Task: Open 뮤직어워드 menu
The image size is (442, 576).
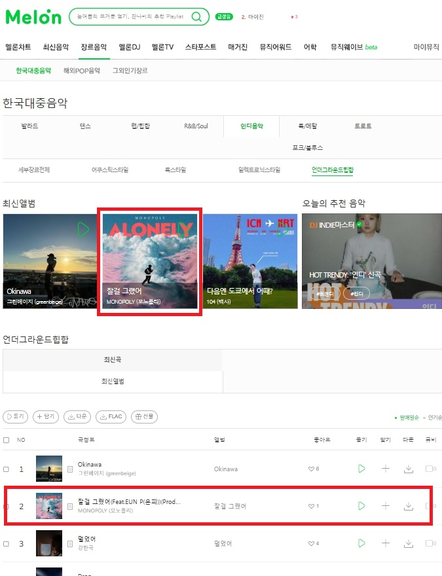Action: tap(276, 47)
